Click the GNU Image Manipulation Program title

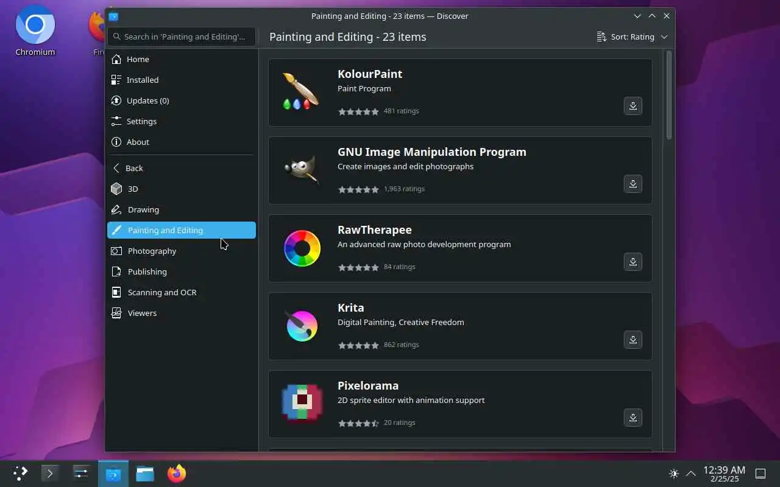pos(432,152)
